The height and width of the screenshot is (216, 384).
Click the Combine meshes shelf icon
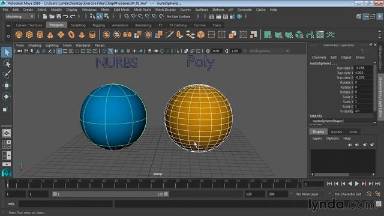point(106,35)
